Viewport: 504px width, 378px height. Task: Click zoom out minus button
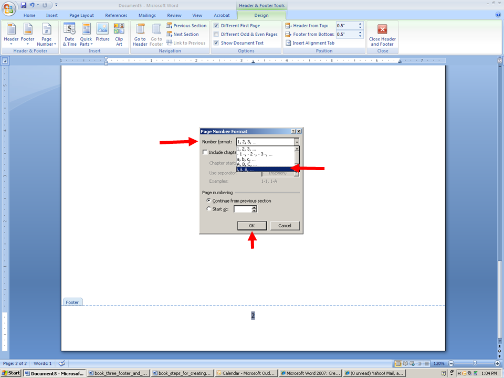click(451, 363)
